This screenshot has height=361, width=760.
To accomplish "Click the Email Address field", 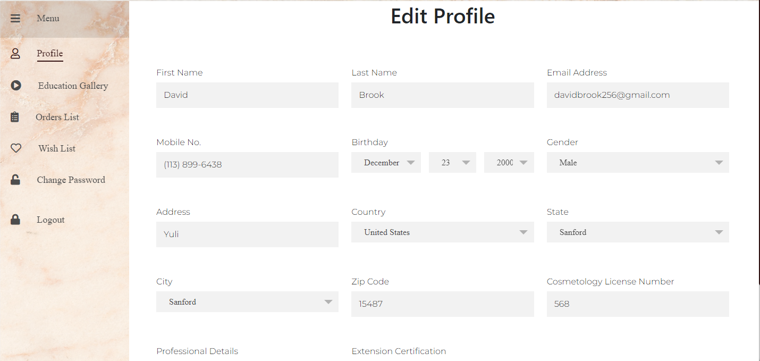I will 637,95.
